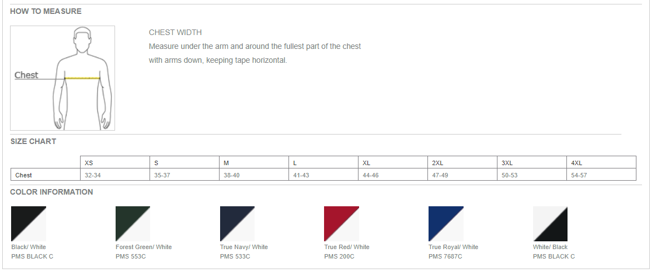Click the PMS 200C label
Image resolution: width=657 pixels, height=273 pixels.
339,256
